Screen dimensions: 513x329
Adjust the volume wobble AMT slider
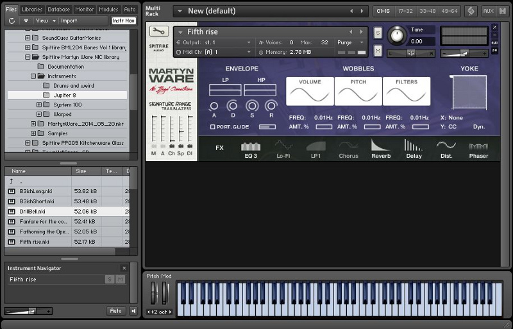(324, 127)
